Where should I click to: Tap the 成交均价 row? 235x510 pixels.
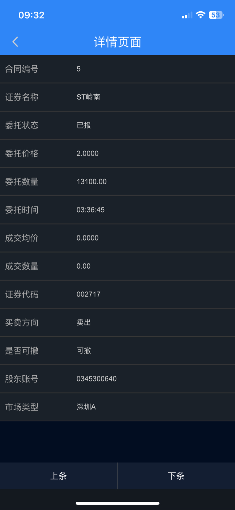click(x=117, y=238)
